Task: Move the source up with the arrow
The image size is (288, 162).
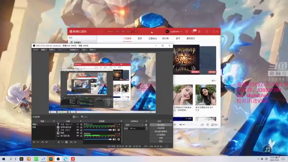Action: [71, 142]
